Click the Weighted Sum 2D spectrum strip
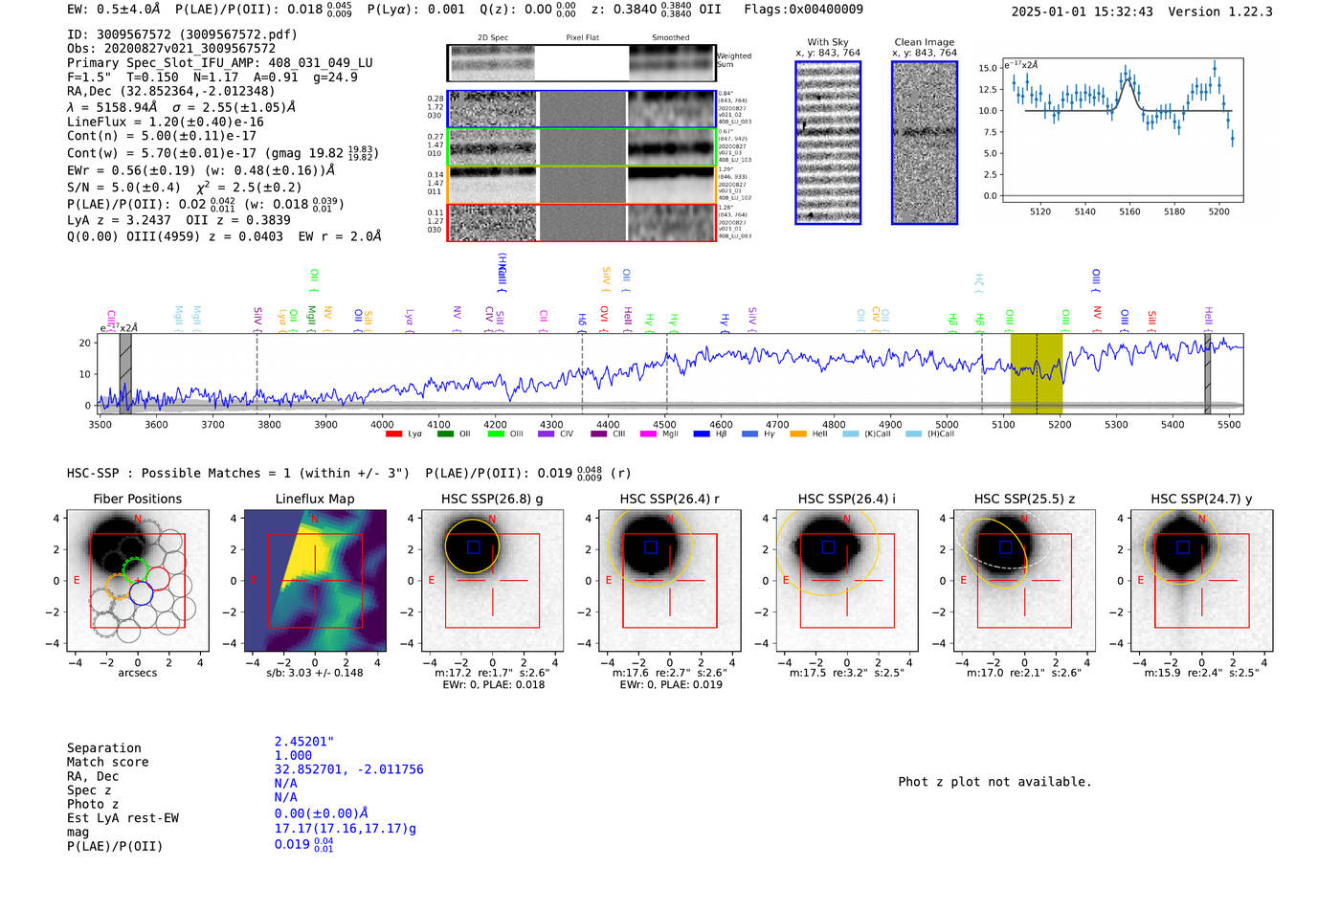This screenshot has width=1340, height=912. point(581,62)
